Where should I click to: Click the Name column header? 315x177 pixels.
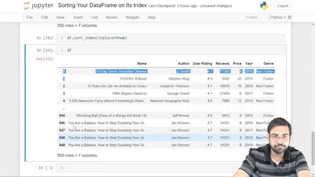click(x=142, y=63)
